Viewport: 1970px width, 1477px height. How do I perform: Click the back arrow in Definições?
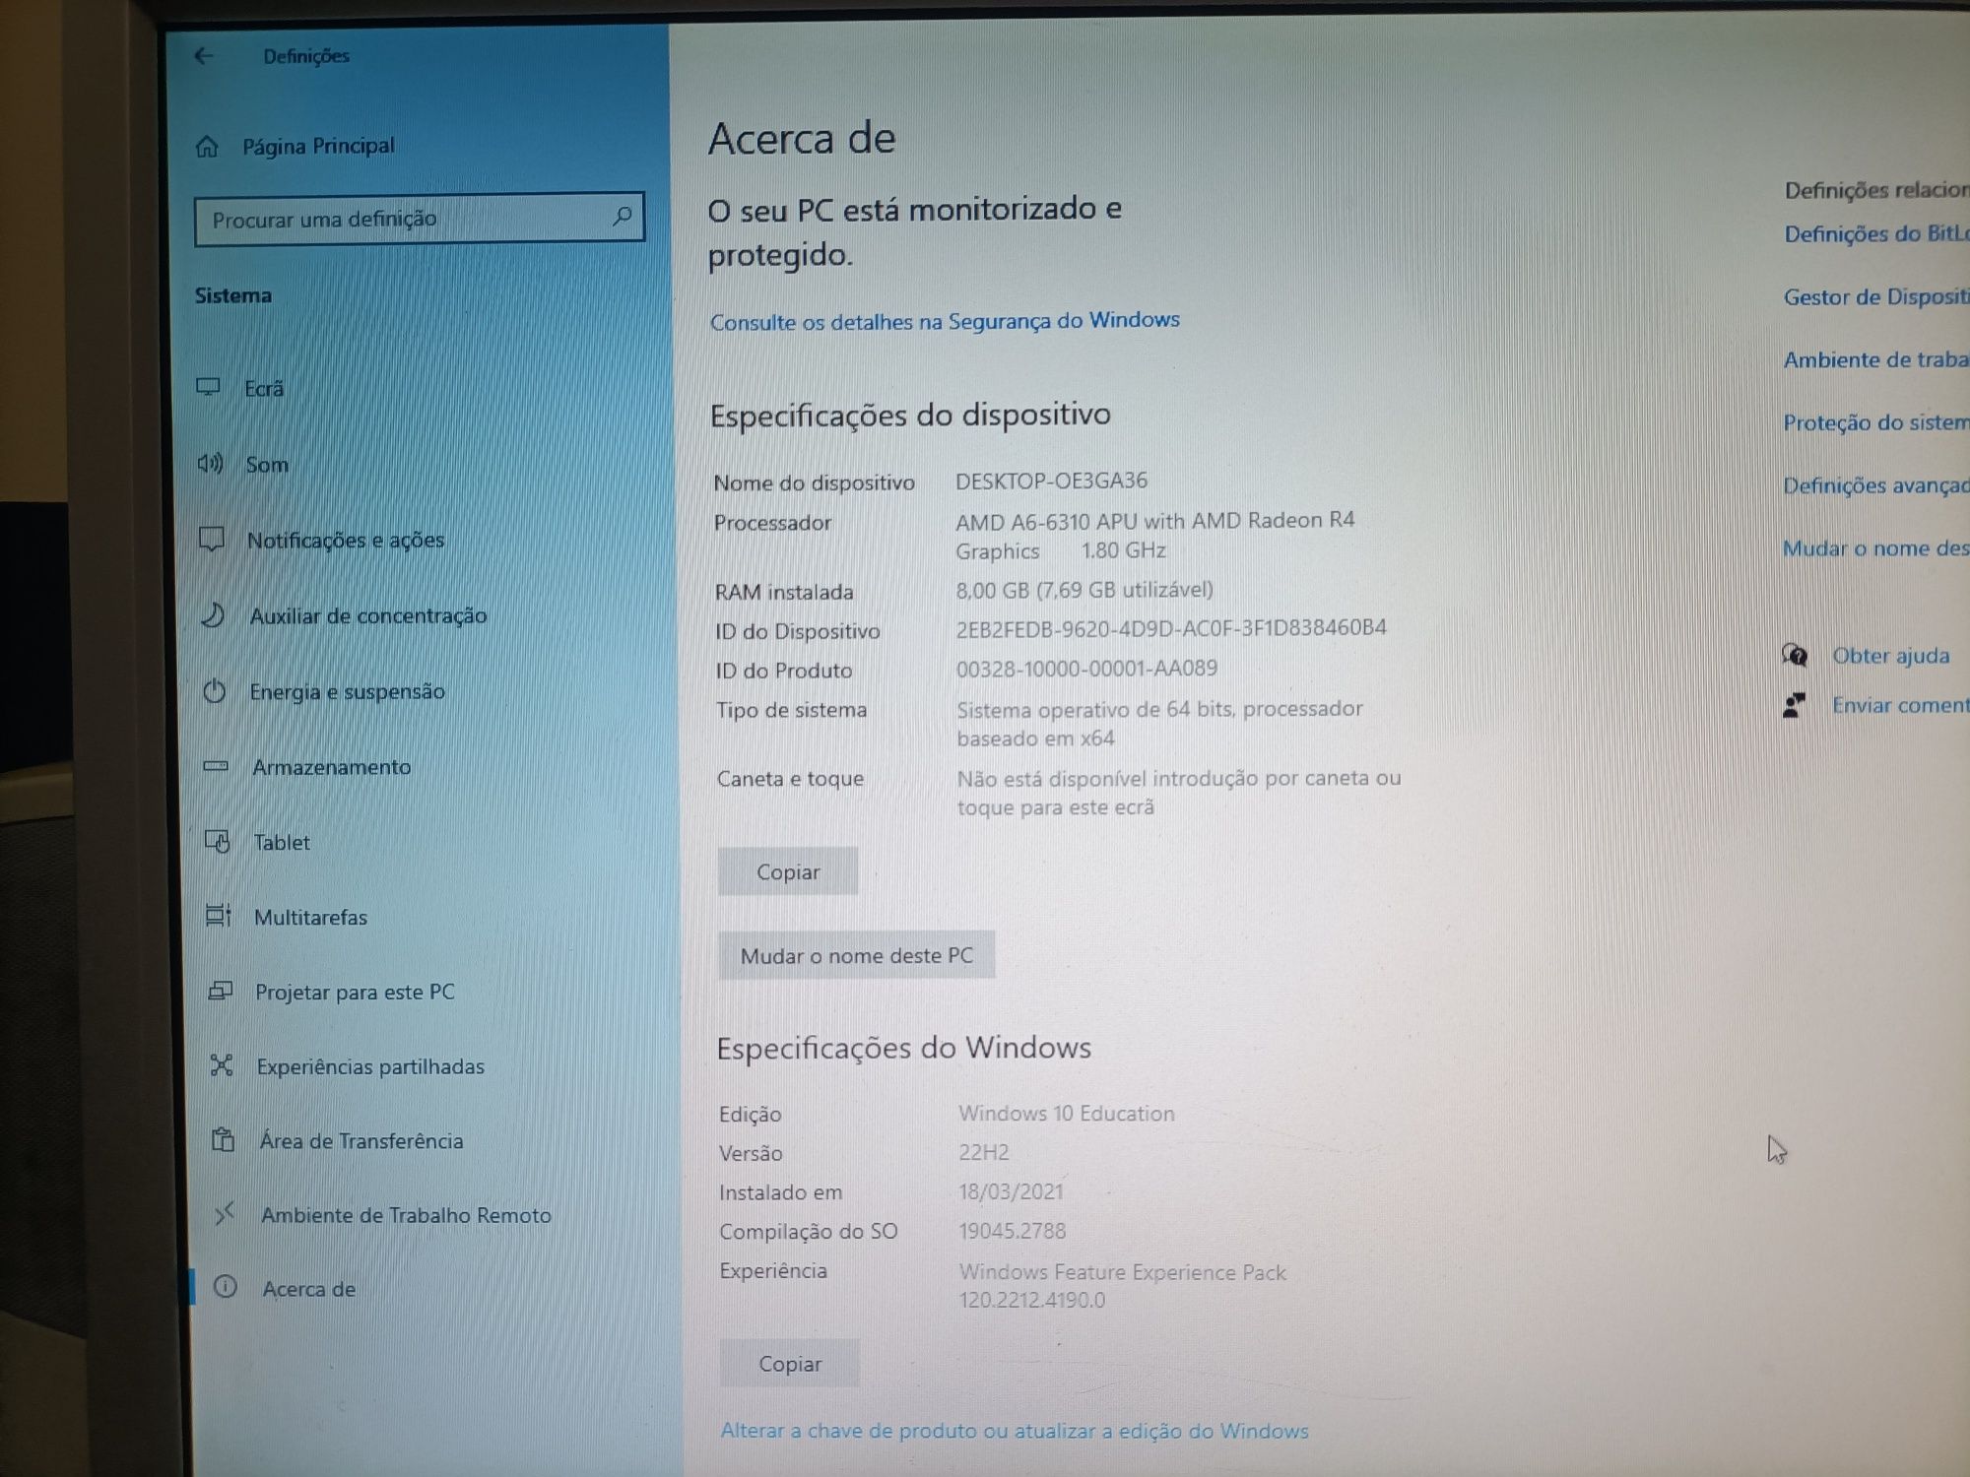pos(204,56)
